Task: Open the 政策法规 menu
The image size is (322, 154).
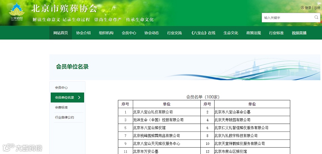Action: pos(254,33)
